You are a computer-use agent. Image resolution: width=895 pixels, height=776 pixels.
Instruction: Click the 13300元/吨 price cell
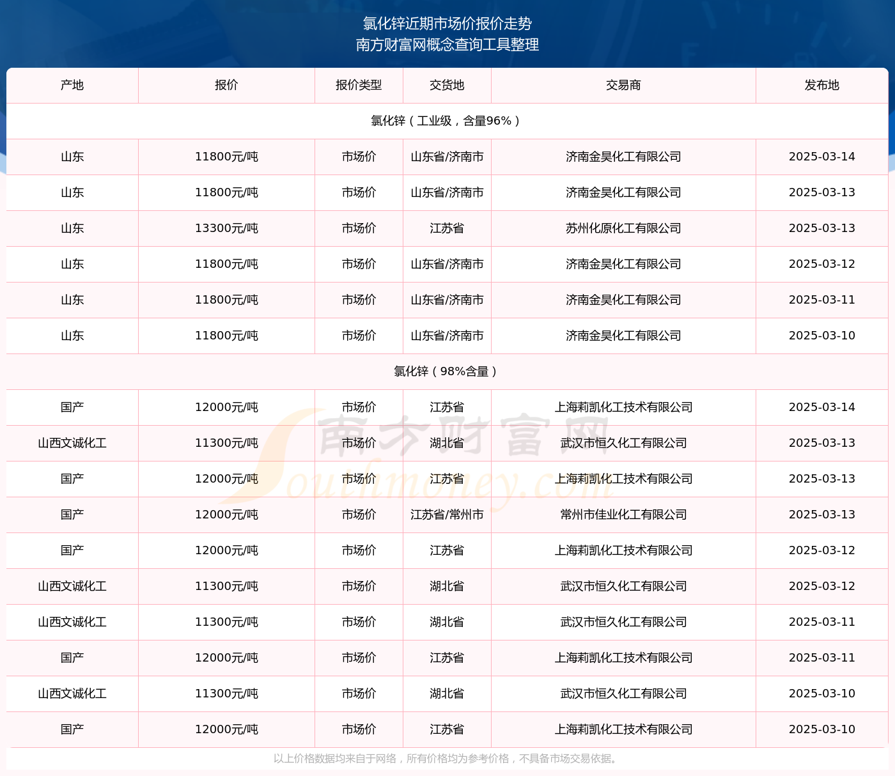(226, 229)
